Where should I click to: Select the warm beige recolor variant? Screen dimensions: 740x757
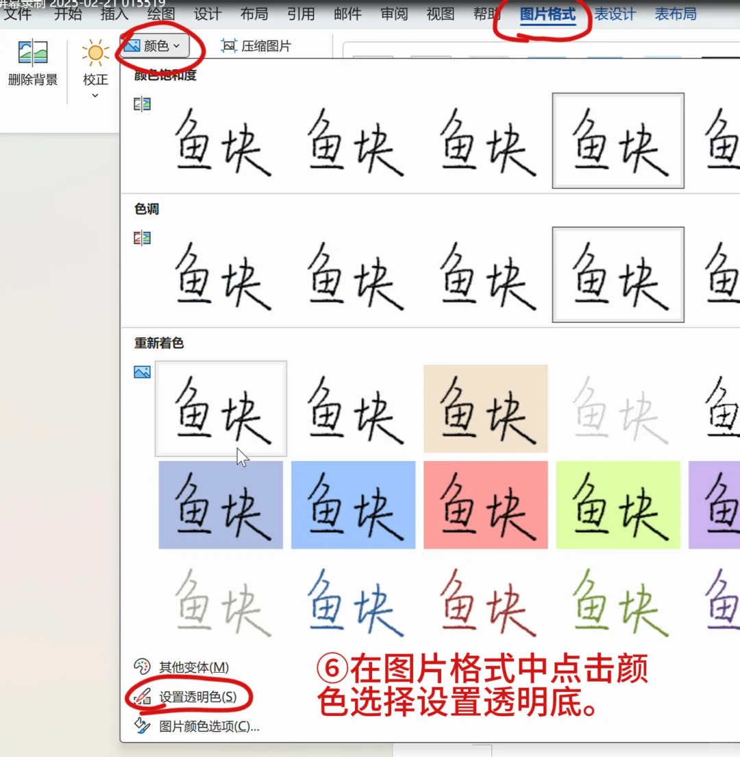485,408
